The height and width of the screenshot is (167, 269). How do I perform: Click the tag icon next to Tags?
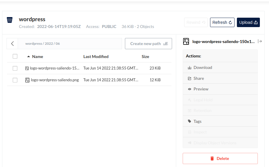pyautogui.click(x=189, y=121)
